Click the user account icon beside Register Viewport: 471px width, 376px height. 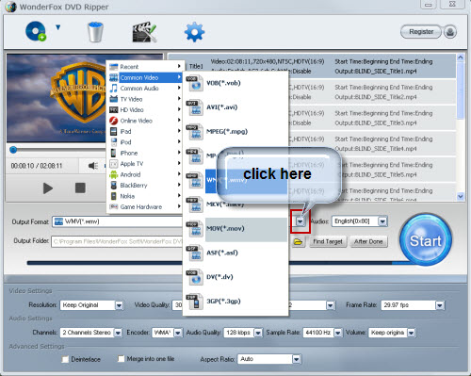point(450,32)
